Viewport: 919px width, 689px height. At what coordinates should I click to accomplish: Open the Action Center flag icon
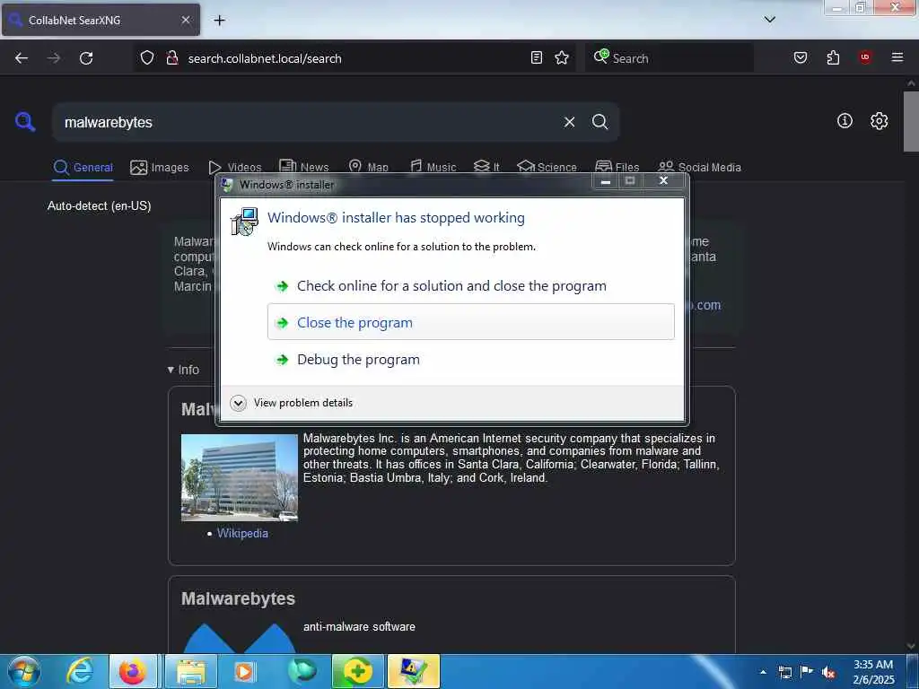click(x=807, y=672)
